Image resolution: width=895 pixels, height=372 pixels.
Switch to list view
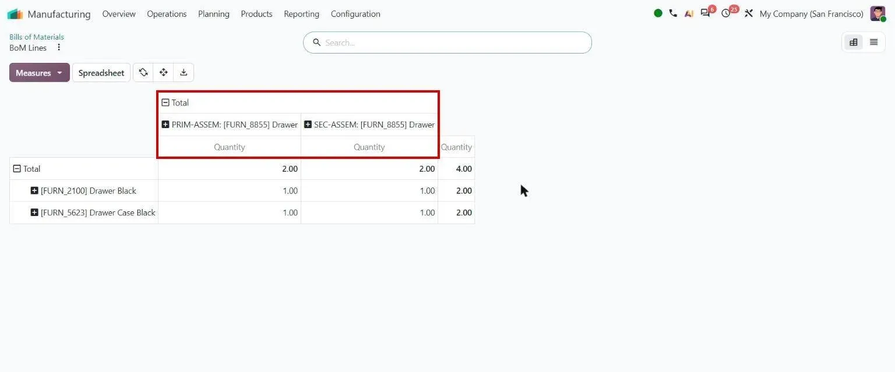click(x=873, y=42)
